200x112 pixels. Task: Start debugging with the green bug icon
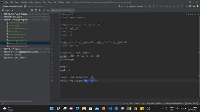[153, 6]
